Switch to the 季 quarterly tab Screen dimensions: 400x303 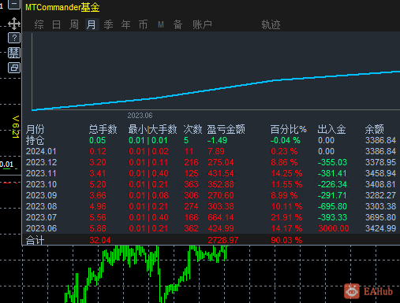click(108, 24)
